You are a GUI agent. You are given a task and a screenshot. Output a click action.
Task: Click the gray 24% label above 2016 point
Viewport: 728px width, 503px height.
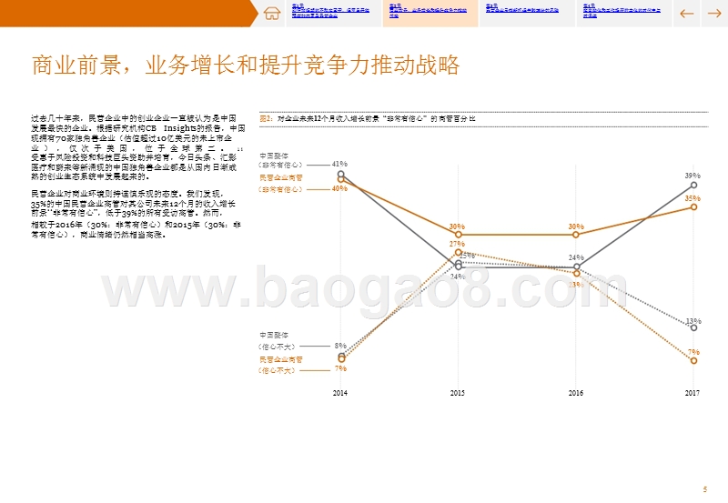tap(576, 257)
